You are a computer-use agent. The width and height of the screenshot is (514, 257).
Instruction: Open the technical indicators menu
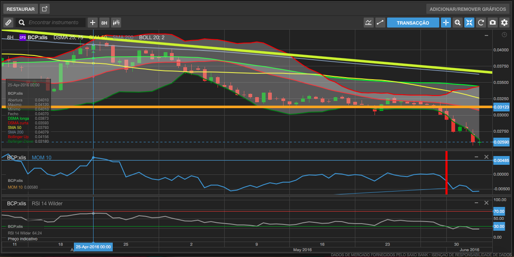click(368, 23)
